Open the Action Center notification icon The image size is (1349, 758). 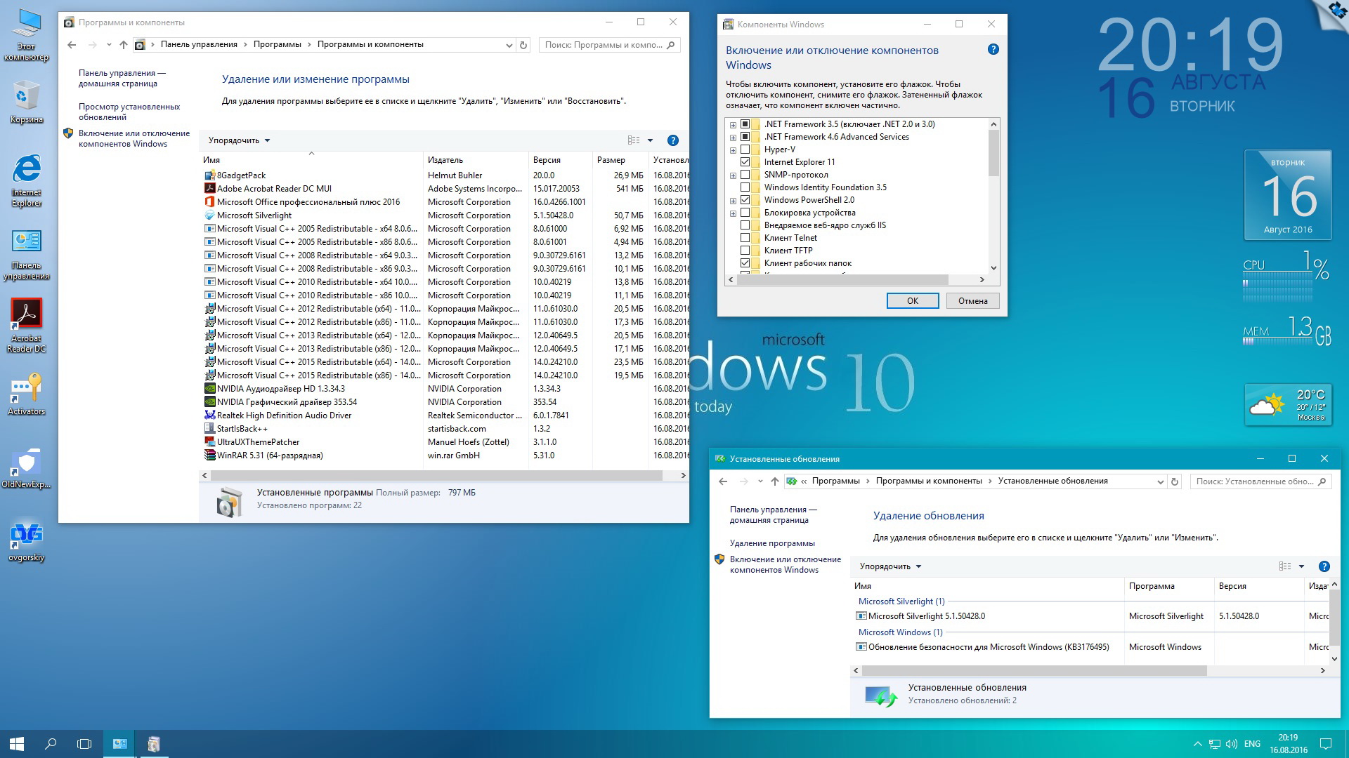(1325, 744)
